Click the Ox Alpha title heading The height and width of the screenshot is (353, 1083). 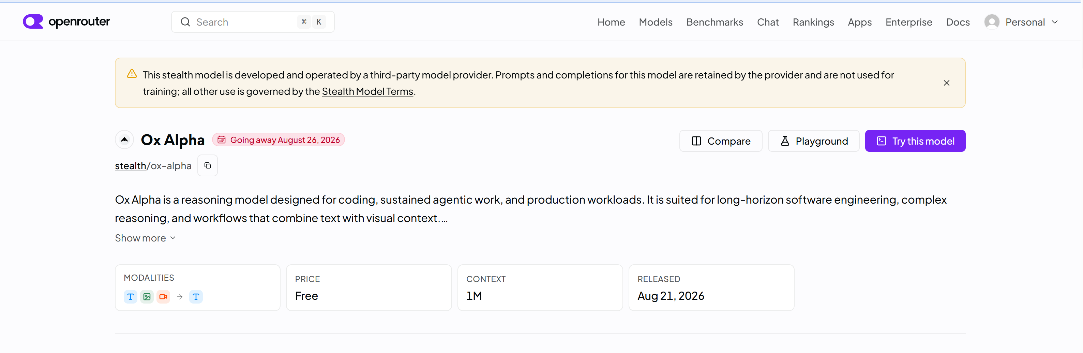click(x=173, y=140)
